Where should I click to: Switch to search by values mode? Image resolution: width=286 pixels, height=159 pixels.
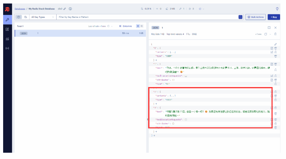[25, 17]
